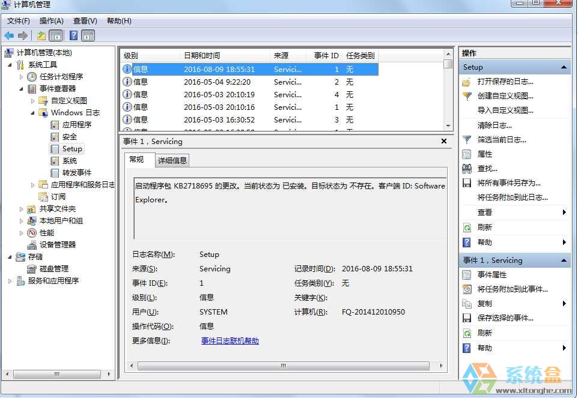Viewport: 578px width, 398px height.
Task: Expand the 应用程序和服务日志 node
Action: point(33,185)
